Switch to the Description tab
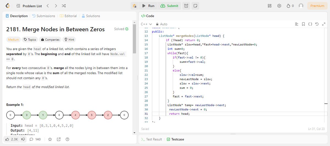The width and height of the screenshot is (330, 146). point(17,16)
